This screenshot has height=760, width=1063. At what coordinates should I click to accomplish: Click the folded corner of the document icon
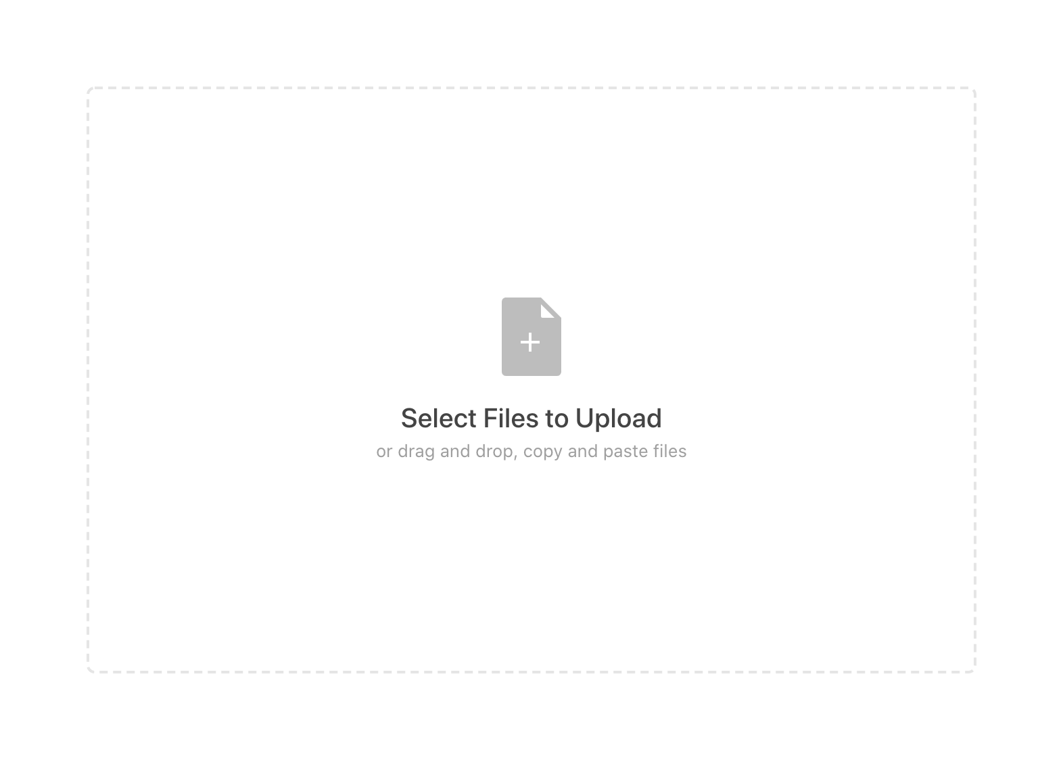[550, 308]
